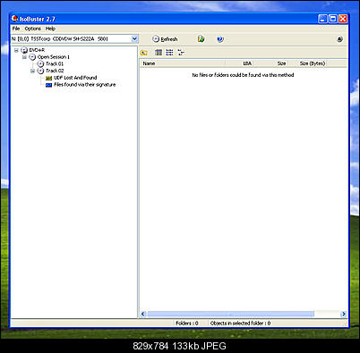Open the File menu

pyautogui.click(x=16, y=29)
